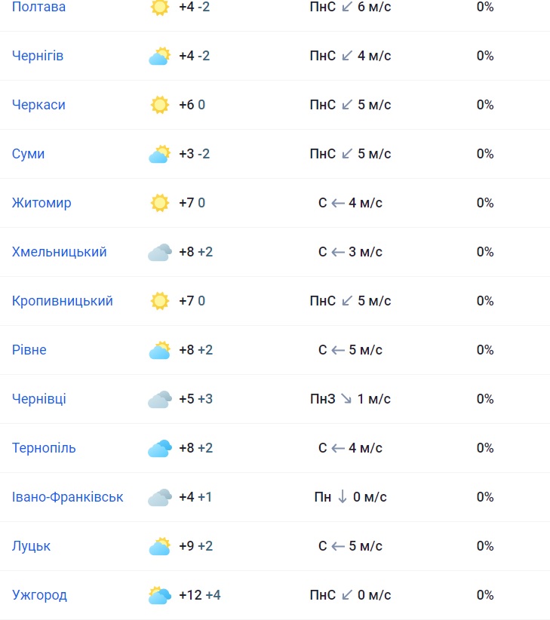Click the Суми city link
The height and width of the screenshot is (620, 550).
point(29,154)
